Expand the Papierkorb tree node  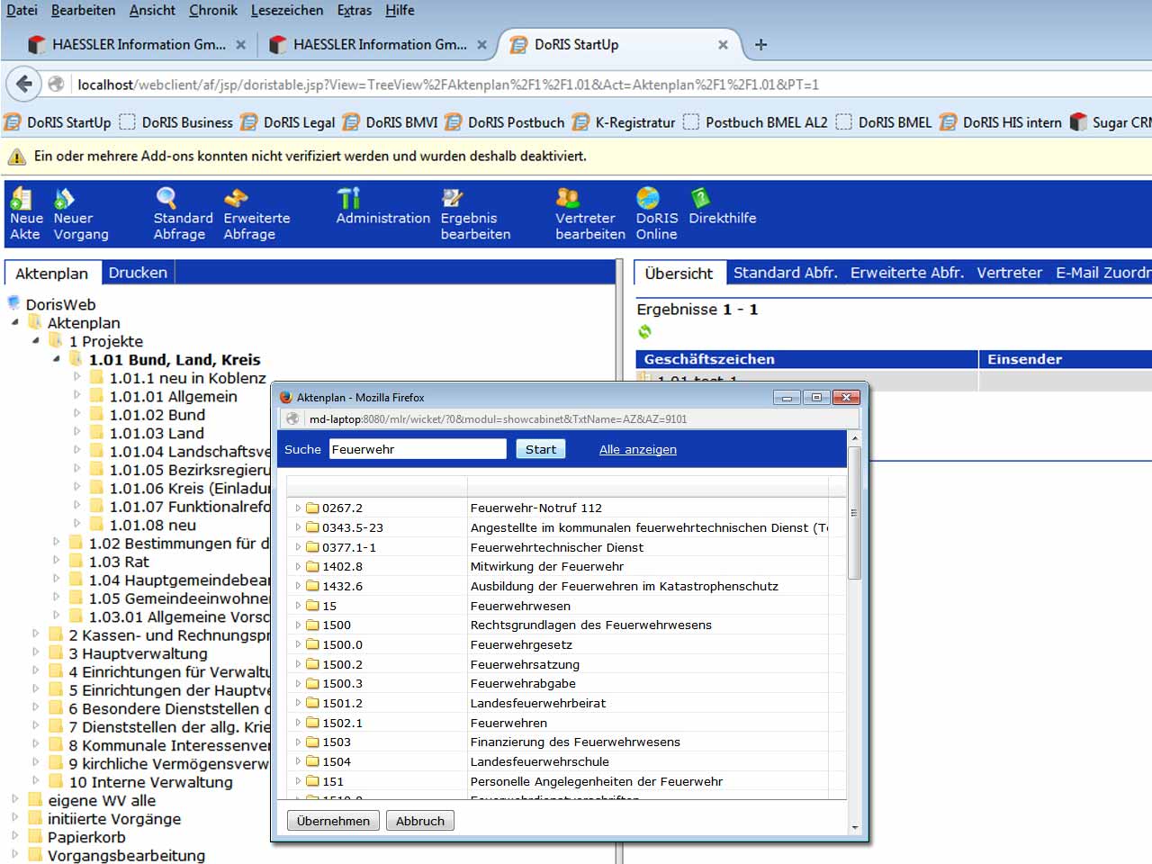tap(15, 836)
